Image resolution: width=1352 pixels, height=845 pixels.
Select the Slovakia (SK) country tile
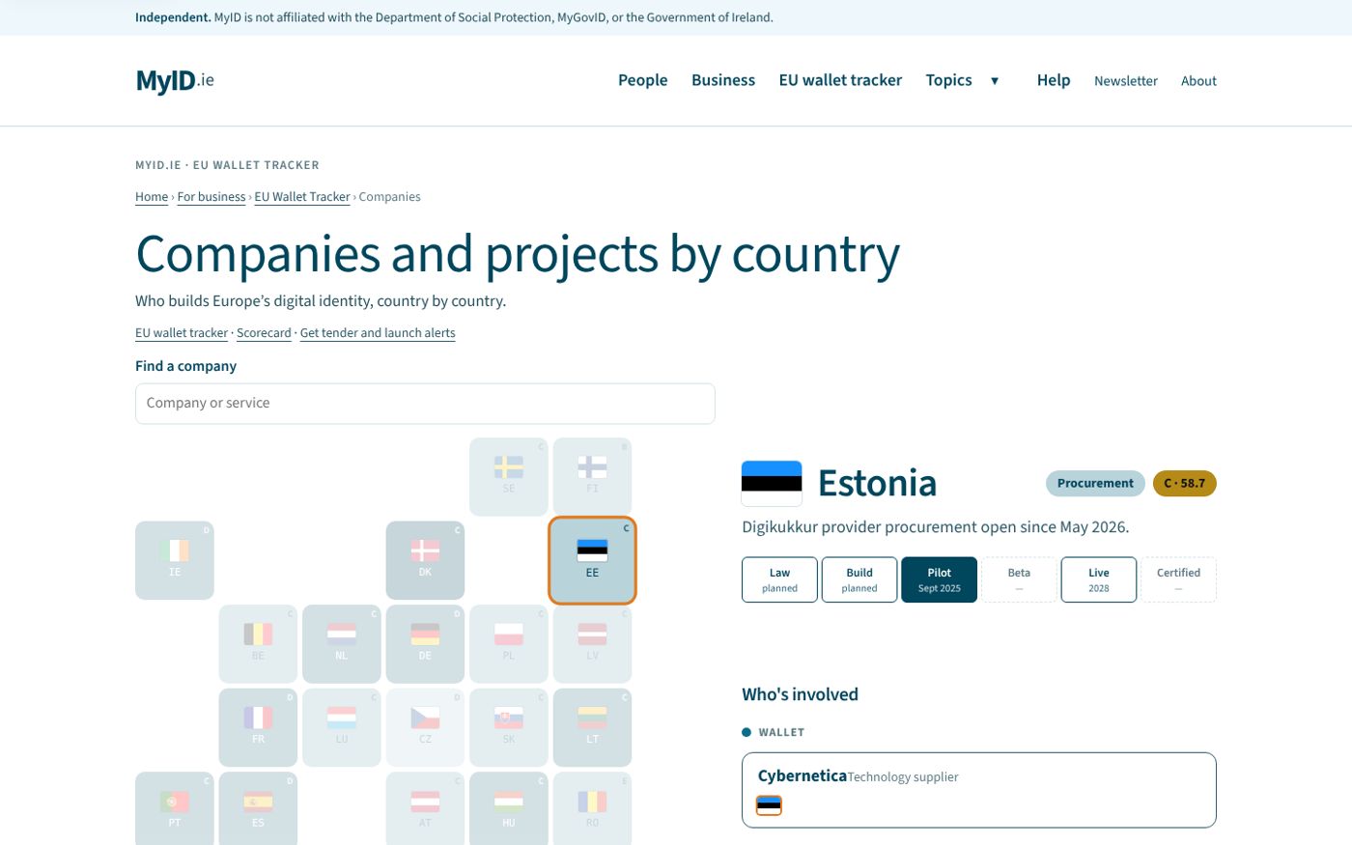509,727
